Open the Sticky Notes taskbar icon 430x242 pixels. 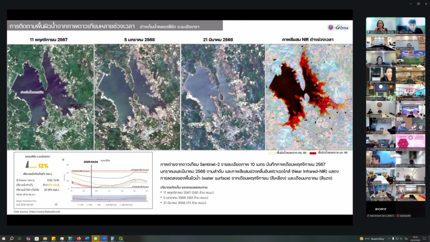(54, 239)
